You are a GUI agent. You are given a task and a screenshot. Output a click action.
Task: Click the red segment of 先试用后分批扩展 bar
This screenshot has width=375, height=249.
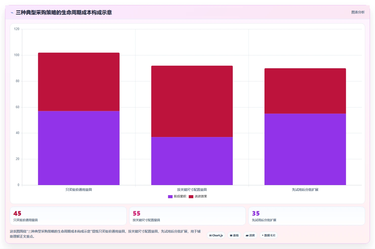pyautogui.click(x=305, y=91)
